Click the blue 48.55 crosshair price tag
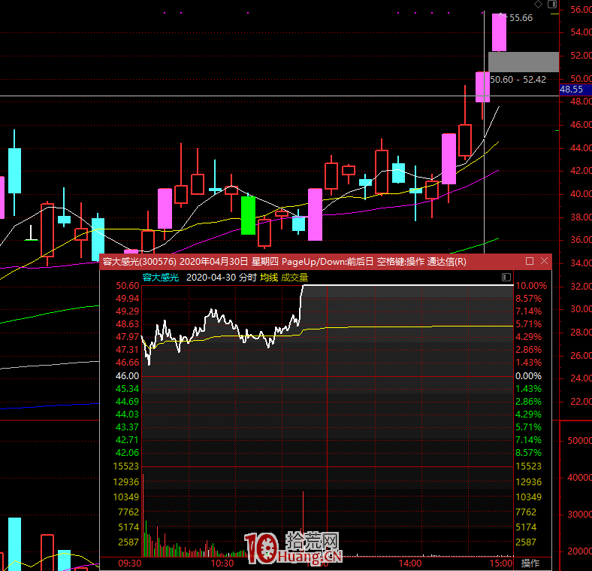Image resolution: width=592 pixels, height=571 pixels. point(575,90)
